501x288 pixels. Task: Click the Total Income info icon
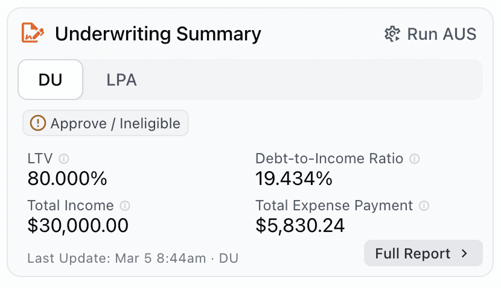pyautogui.click(x=124, y=205)
